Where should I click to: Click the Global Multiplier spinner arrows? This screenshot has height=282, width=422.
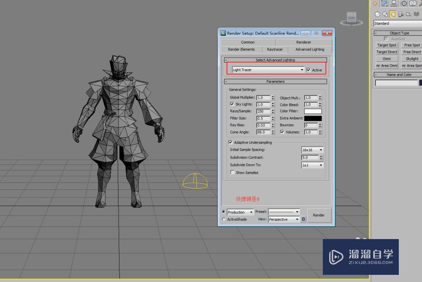[x=273, y=98]
